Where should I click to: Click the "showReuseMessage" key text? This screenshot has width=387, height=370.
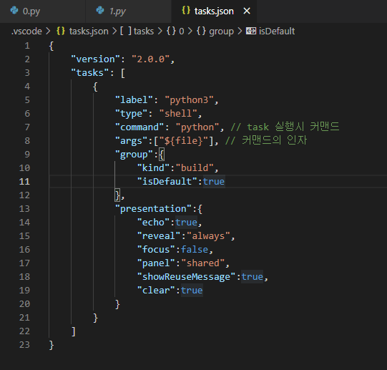[186, 277]
